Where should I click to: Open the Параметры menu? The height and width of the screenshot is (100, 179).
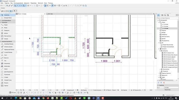pyautogui.click(x=34, y=3)
